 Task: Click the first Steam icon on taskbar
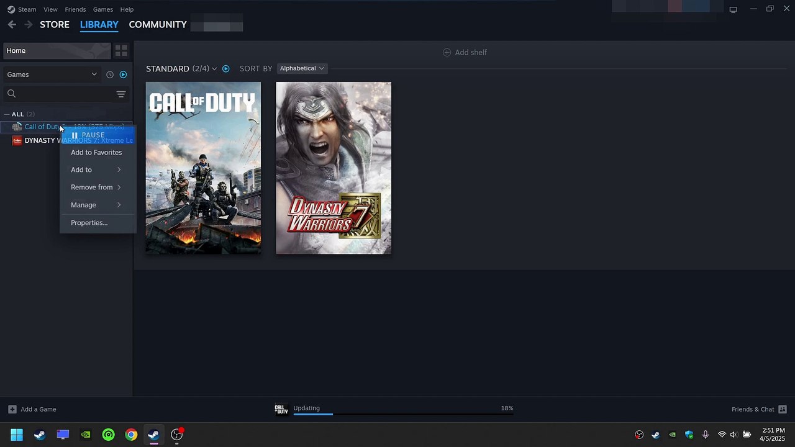[x=40, y=435]
